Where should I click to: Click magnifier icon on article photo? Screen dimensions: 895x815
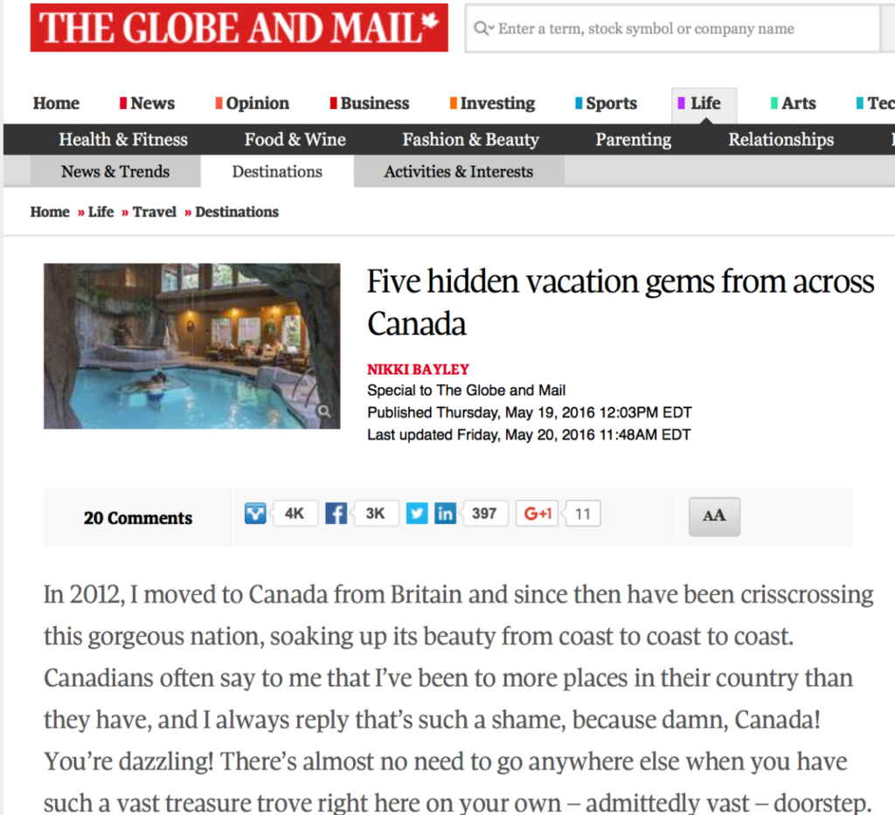[324, 411]
